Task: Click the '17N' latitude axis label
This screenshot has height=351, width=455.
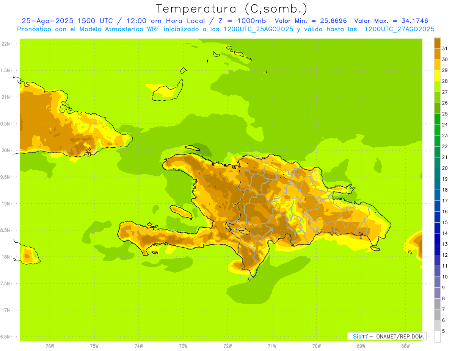Action: 6,310
